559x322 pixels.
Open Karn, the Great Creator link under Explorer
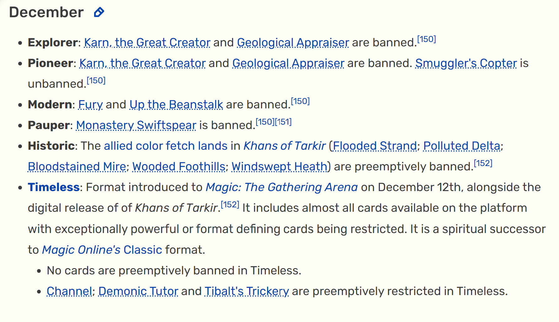point(147,43)
